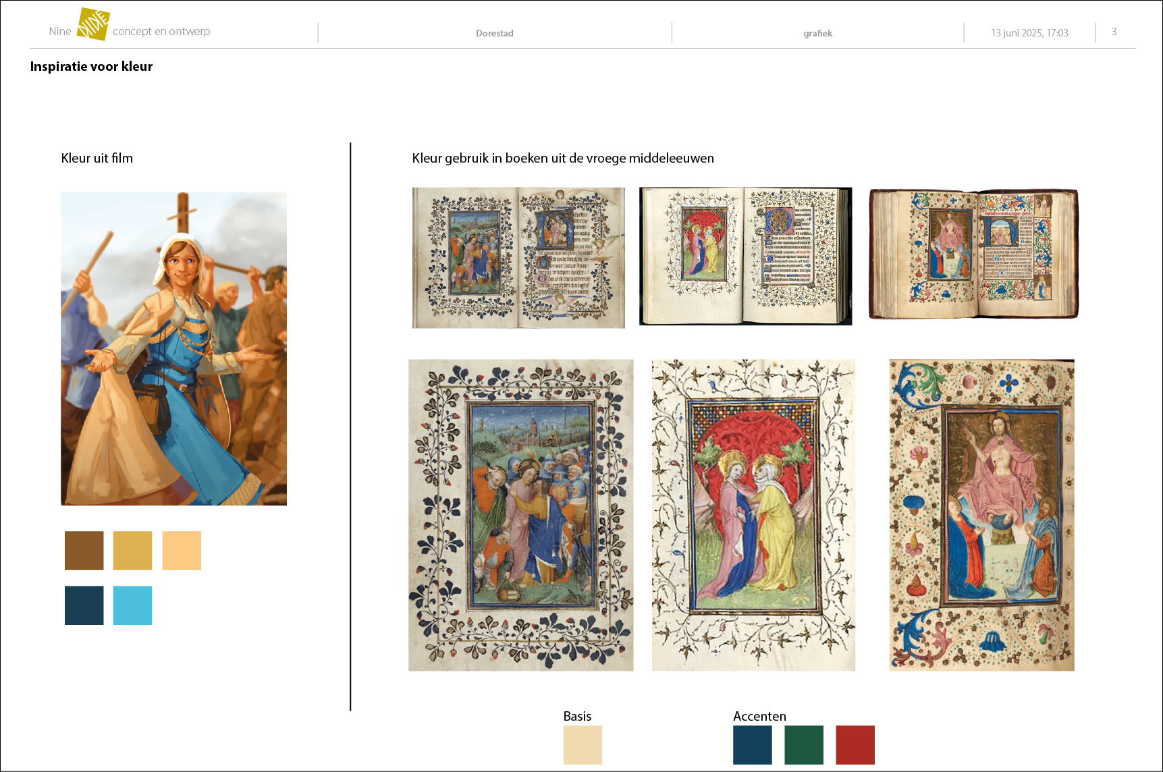The height and width of the screenshot is (772, 1163).
Task: Select the top-left open manuscript book image
Action: pyautogui.click(x=518, y=258)
